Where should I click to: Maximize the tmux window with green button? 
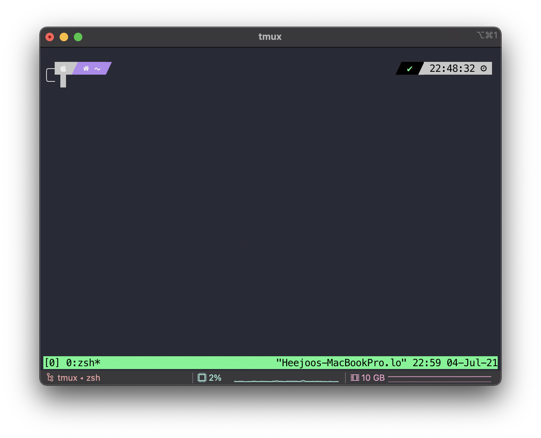78,37
